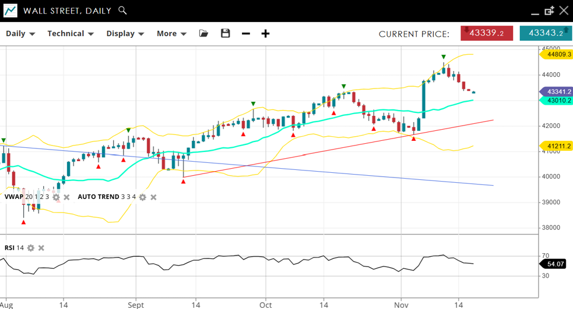Zoom in with the plus icon
This screenshot has width=573, height=309.
tap(265, 34)
